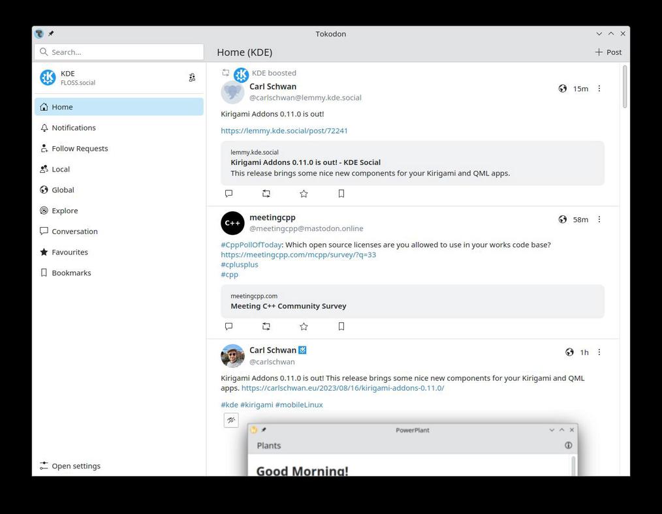Switch to the Notifications section
The height and width of the screenshot is (514, 662).
(x=73, y=127)
